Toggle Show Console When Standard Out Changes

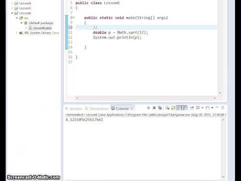click(x=179, y=108)
